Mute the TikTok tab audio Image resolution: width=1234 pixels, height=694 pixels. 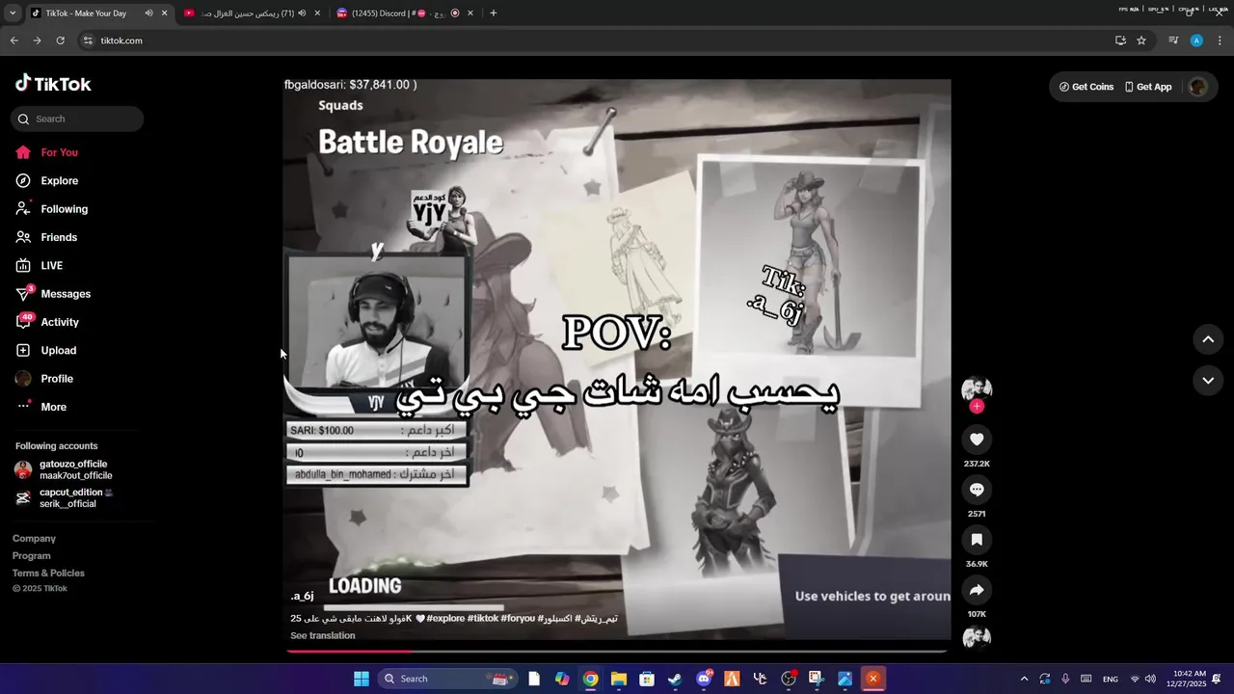click(x=148, y=13)
